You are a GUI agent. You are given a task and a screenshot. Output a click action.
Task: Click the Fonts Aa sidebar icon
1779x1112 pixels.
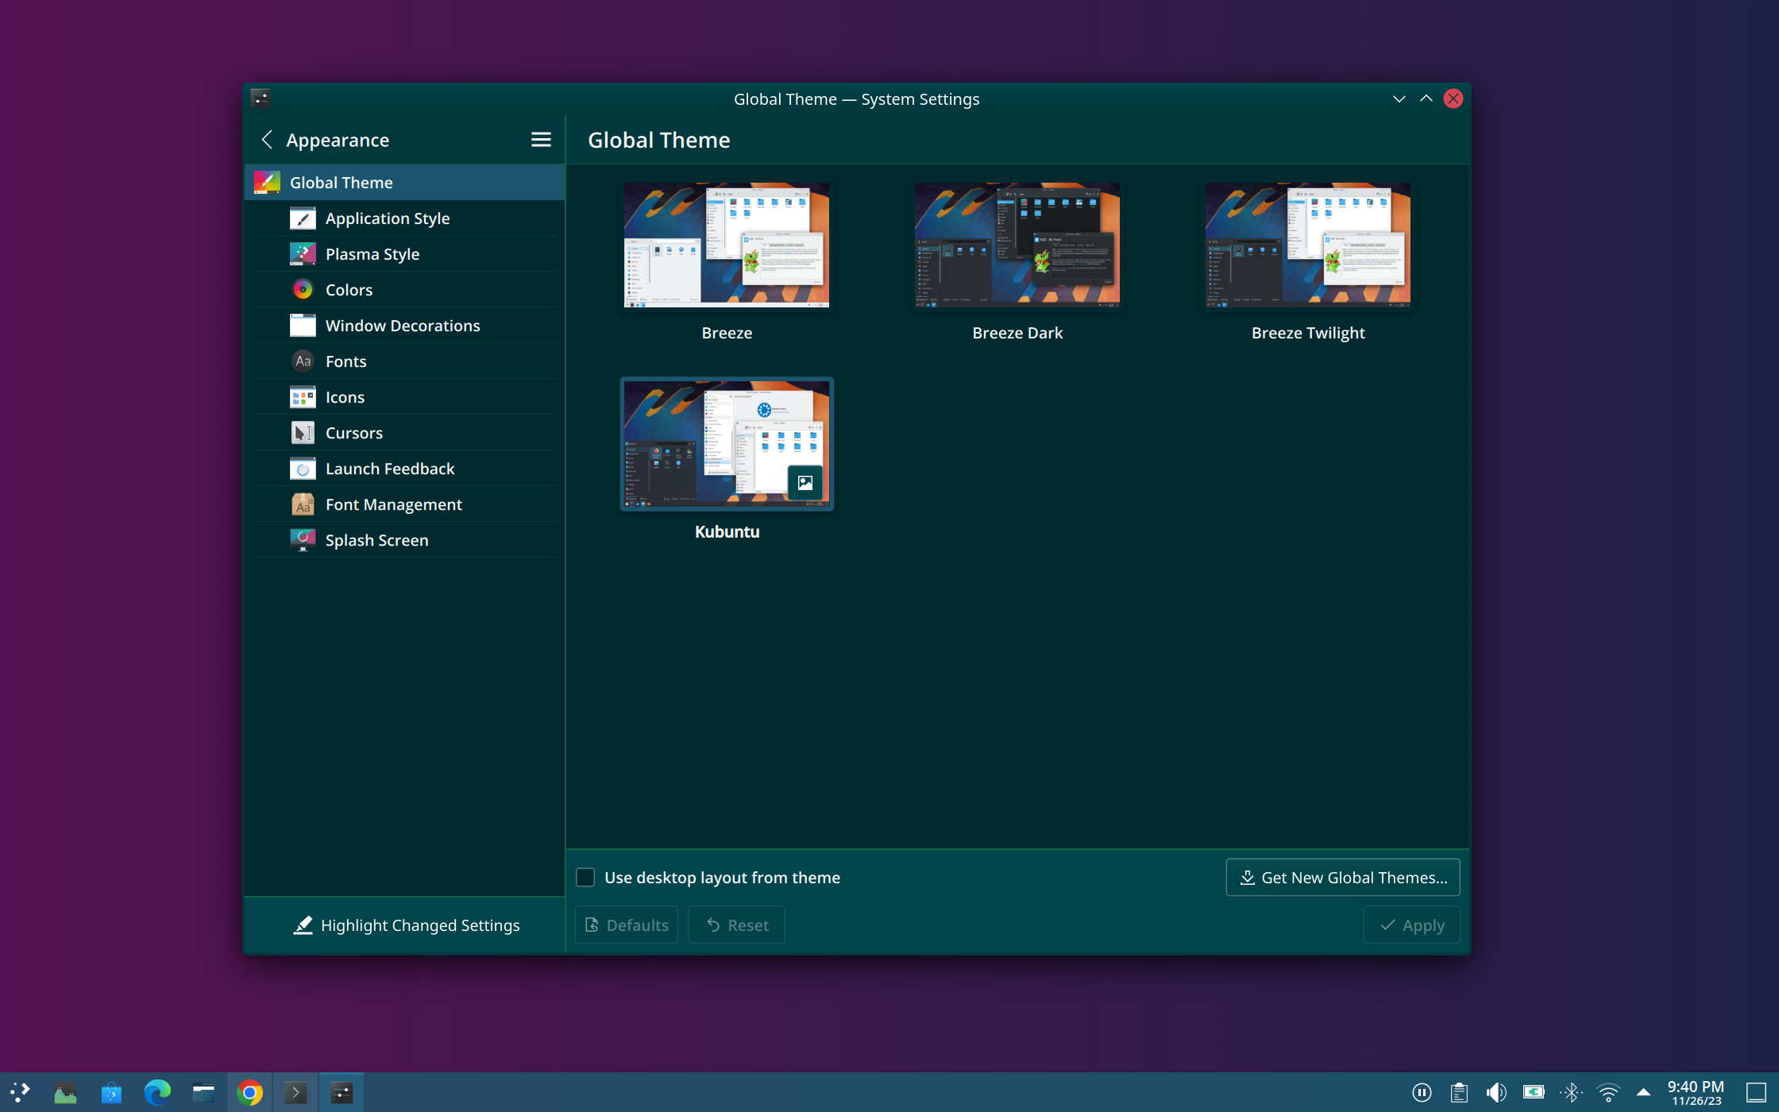303,361
